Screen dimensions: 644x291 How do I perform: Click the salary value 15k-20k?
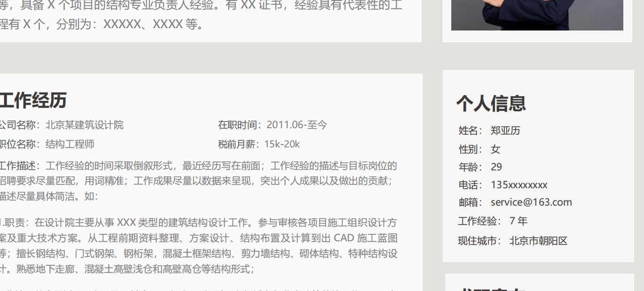click(282, 144)
